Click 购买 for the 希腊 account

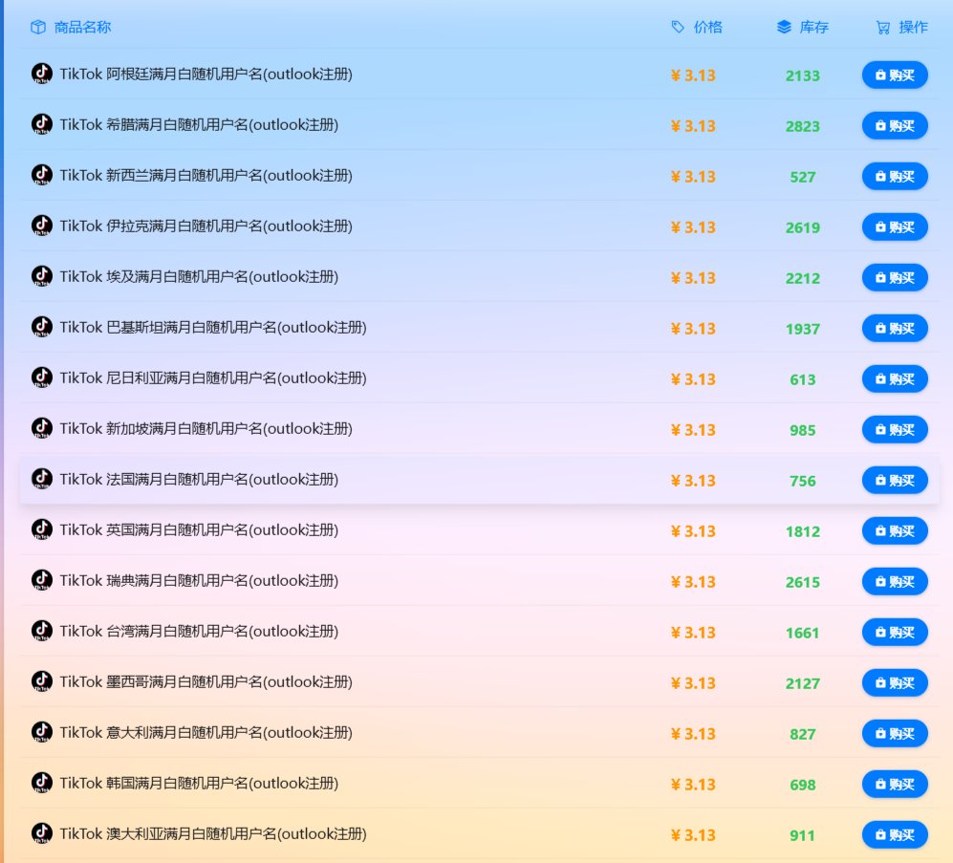point(895,126)
